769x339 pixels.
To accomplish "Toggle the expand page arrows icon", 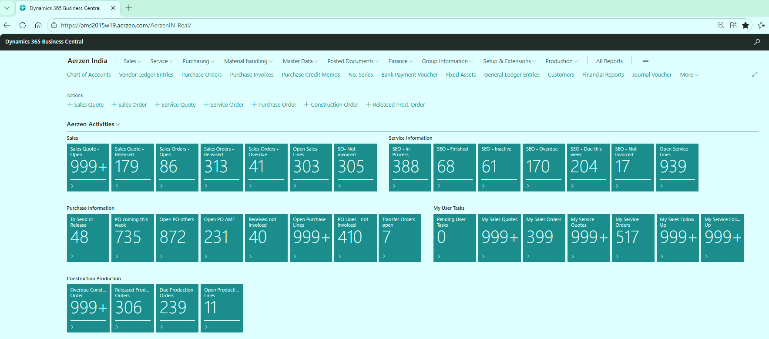I will [755, 74].
